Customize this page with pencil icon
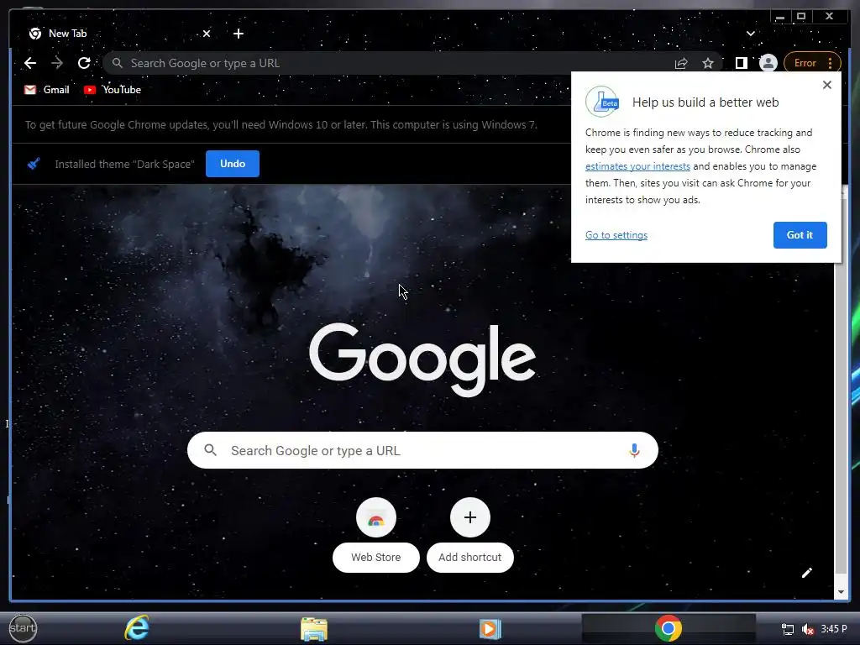Viewport: 860px width, 645px height. (x=806, y=573)
